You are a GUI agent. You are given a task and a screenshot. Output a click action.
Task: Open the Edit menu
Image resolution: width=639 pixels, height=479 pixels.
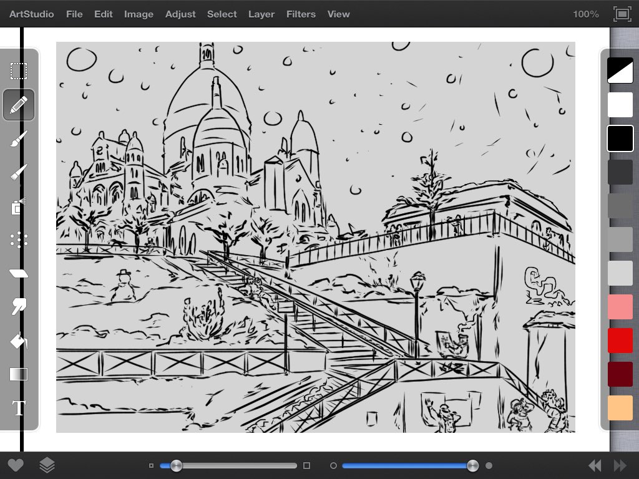pyautogui.click(x=103, y=14)
